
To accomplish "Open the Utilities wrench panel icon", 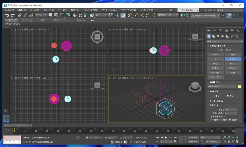I will [x=238, y=30].
